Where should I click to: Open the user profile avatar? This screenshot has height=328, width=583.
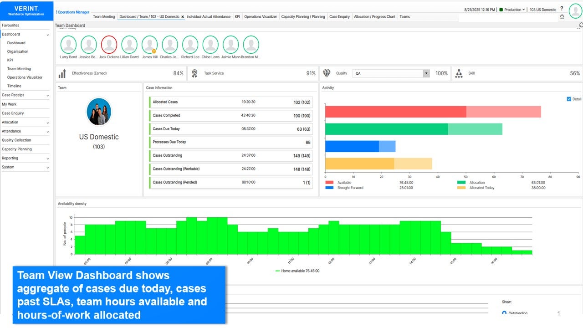point(575,10)
